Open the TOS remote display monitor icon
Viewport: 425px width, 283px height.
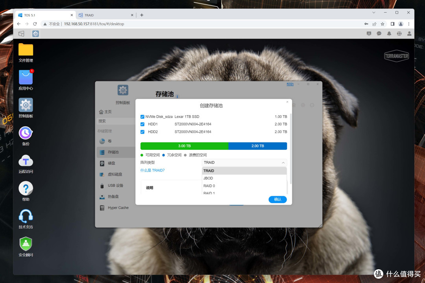369,33
